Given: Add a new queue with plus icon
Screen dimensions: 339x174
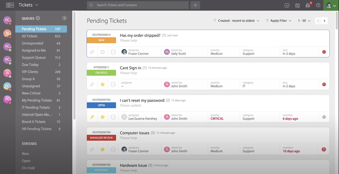Looking at the screenshot, I should click(64, 18).
